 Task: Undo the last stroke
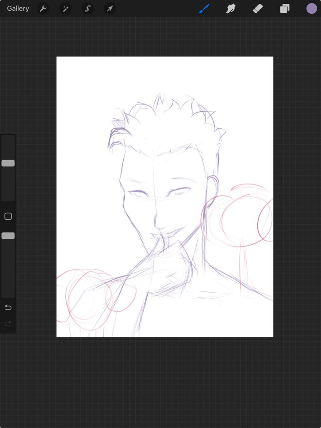click(x=8, y=307)
